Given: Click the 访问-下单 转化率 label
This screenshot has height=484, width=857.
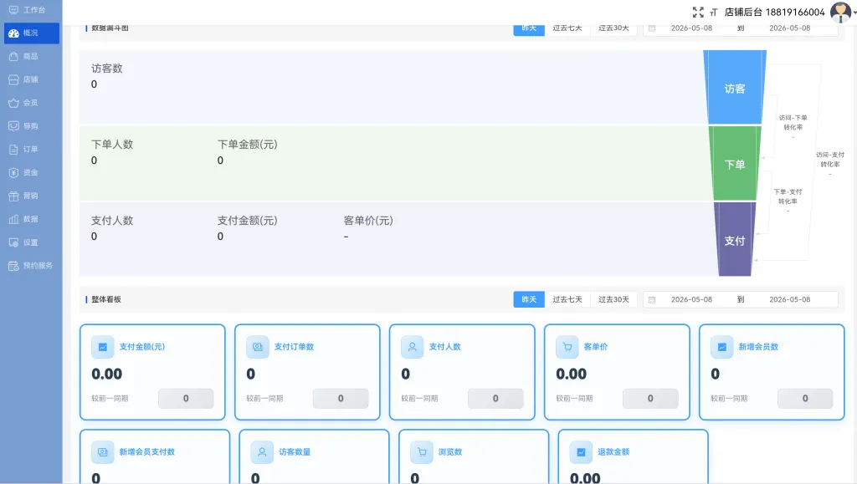Looking at the screenshot, I should 793,122.
